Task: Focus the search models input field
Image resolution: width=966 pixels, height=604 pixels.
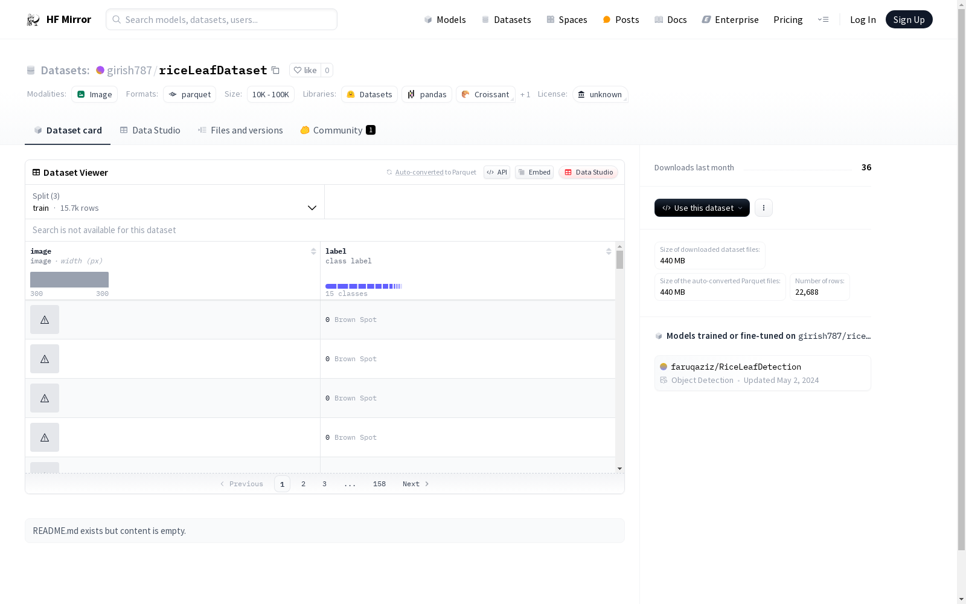Action: pos(222,19)
